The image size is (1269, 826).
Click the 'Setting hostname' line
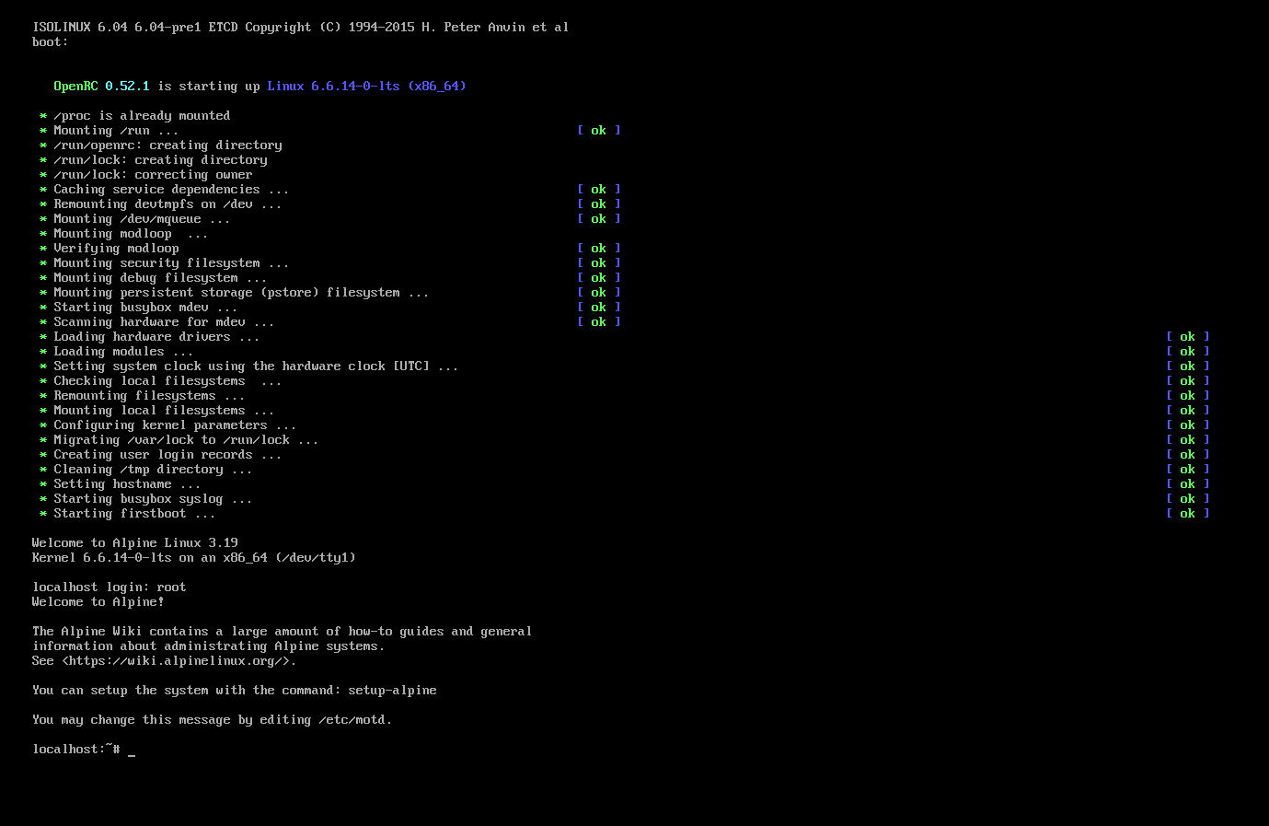point(127,484)
